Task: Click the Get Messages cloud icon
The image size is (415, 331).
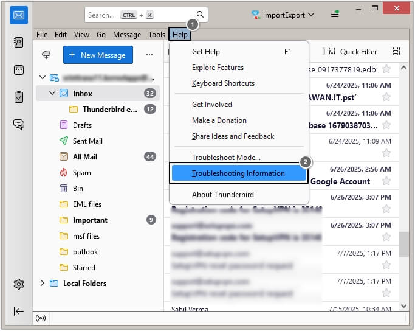Action: [x=46, y=55]
